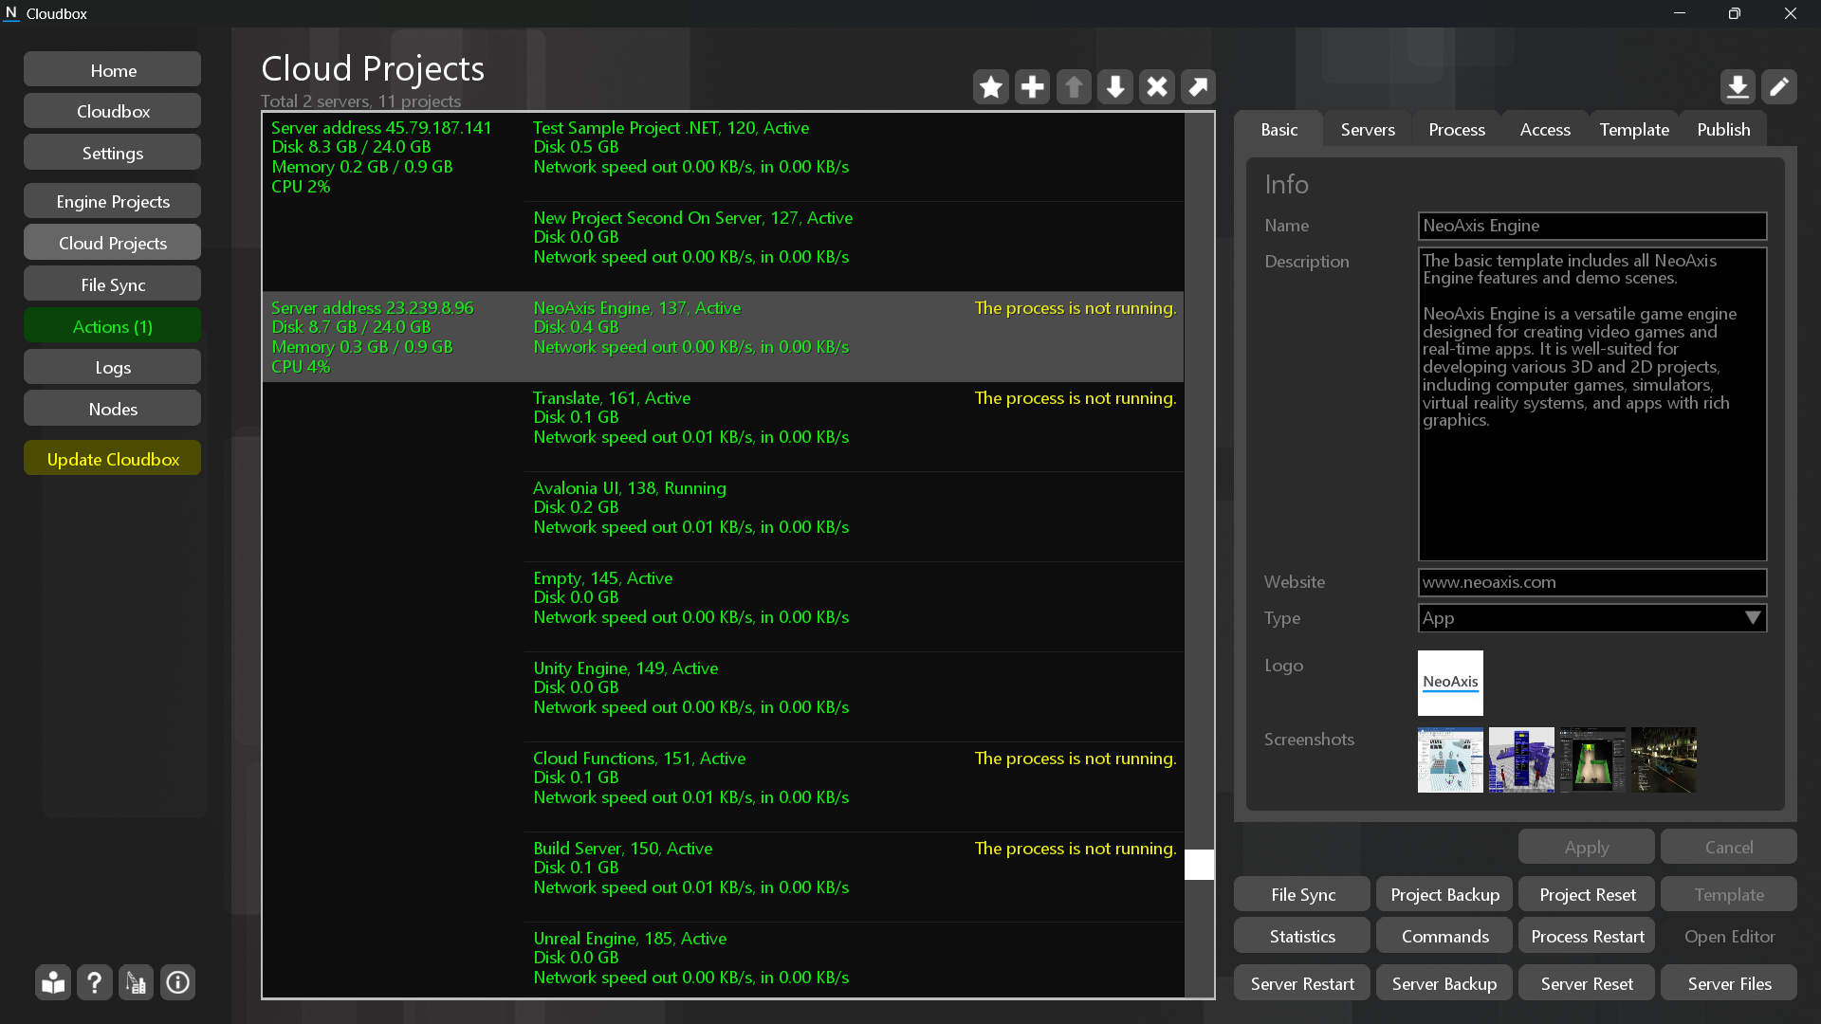Open the Cloudbox sidebar section
Screen dimensions: 1821x1024
coord(113,111)
